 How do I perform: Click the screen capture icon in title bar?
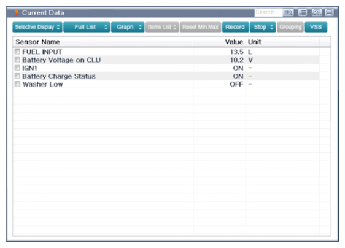(x=316, y=12)
